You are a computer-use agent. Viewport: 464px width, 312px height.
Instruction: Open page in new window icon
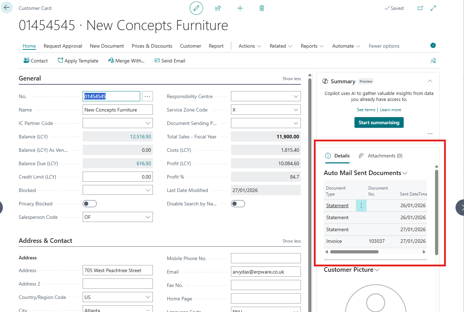tap(420, 8)
